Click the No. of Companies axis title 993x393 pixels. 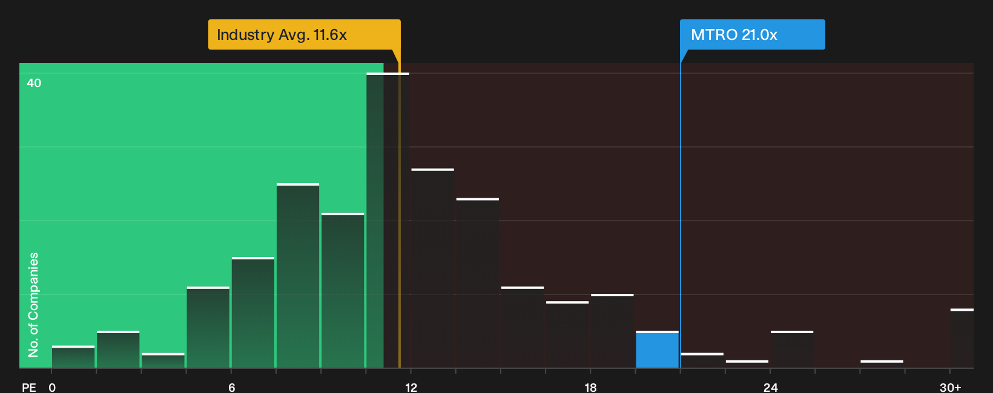tap(33, 305)
